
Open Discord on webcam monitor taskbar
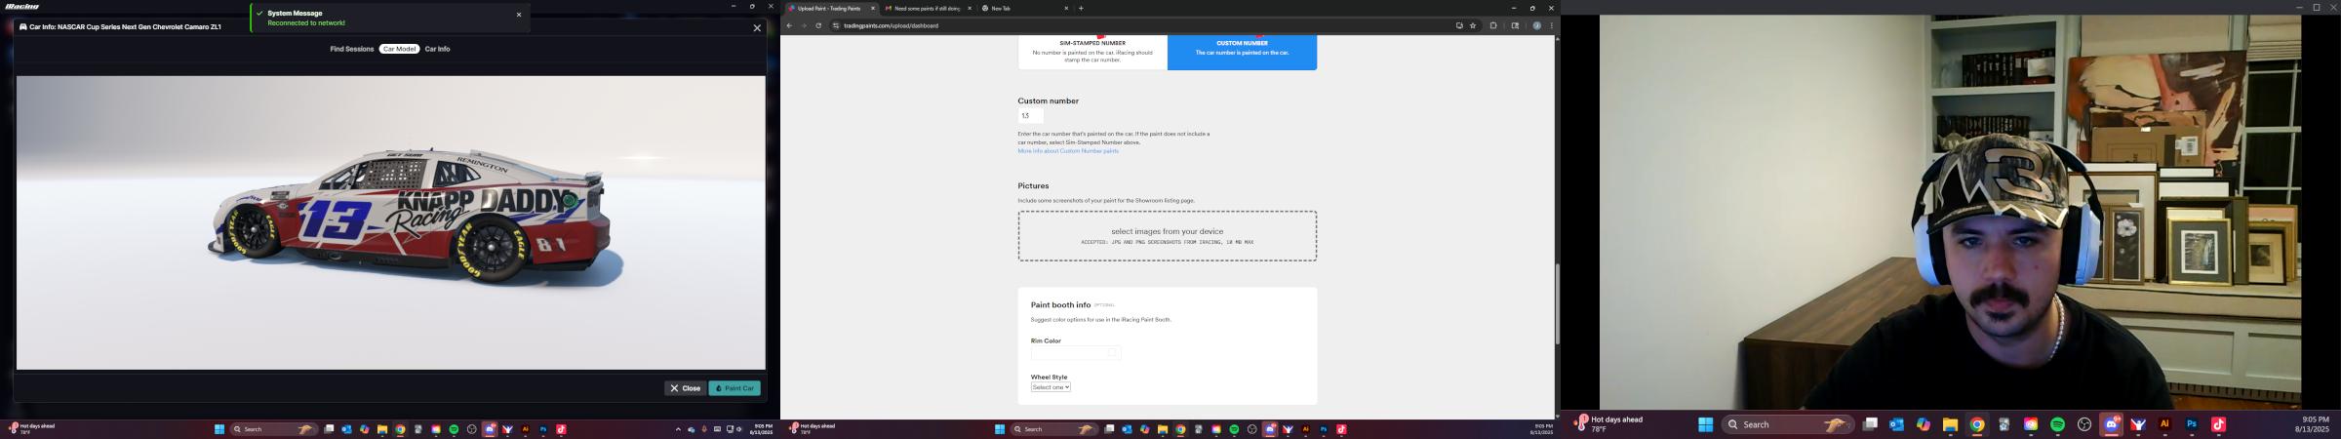point(2112,424)
